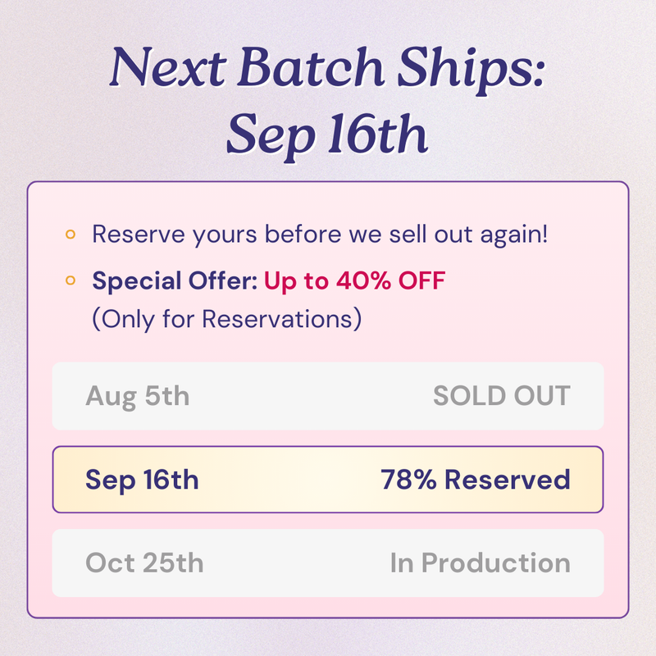Click the large Sep 16th heading date
The width and height of the screenshot is (656, 656).
coord(326,136)
